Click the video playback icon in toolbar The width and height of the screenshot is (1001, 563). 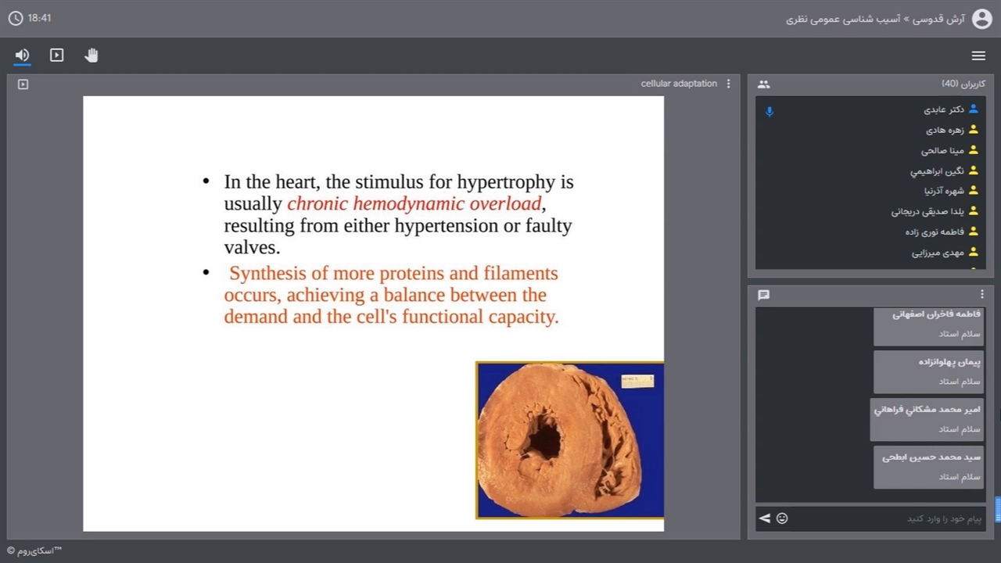pos(57,55)
